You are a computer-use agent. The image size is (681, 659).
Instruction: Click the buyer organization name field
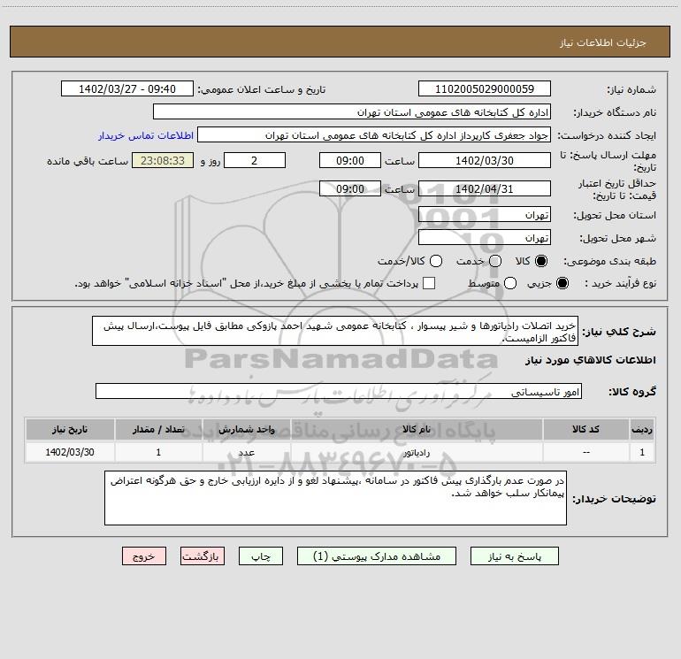coord(352,111)
